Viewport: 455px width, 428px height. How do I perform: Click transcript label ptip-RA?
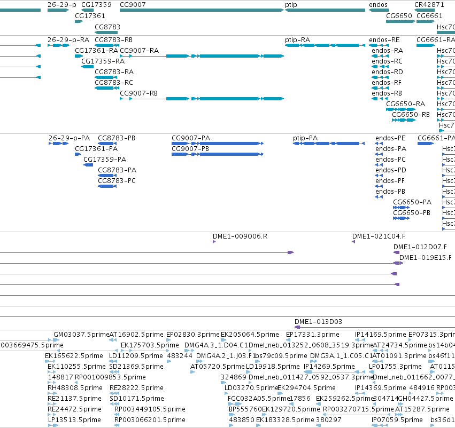point(297,40)
